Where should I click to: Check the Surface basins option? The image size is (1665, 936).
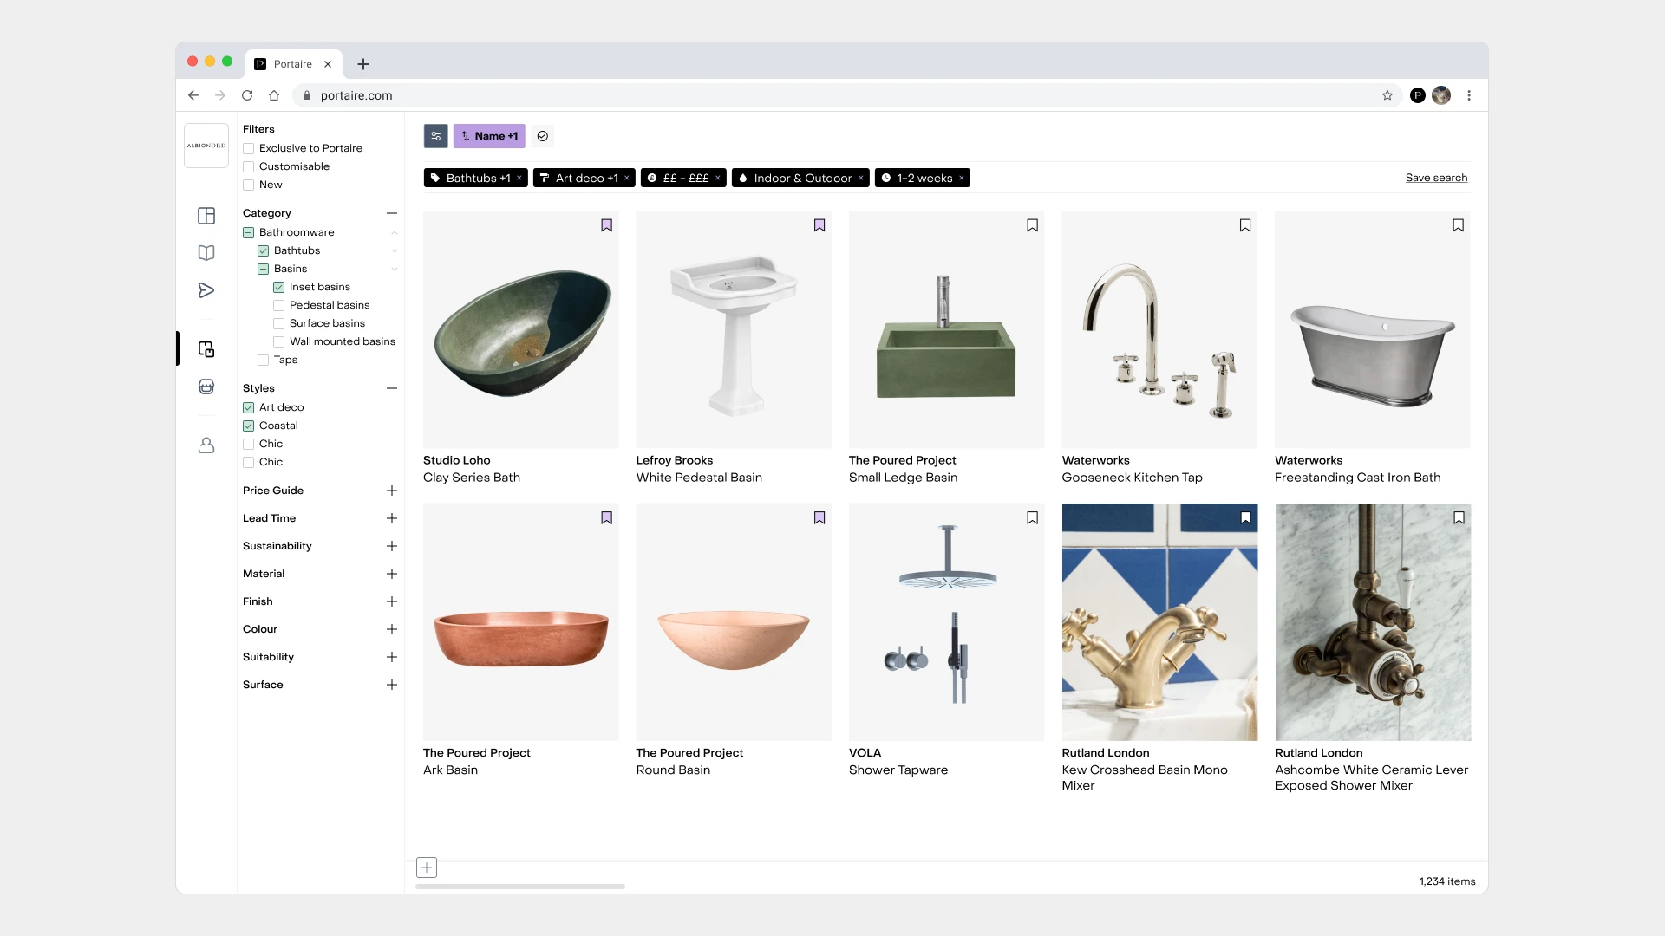[278, 323]
